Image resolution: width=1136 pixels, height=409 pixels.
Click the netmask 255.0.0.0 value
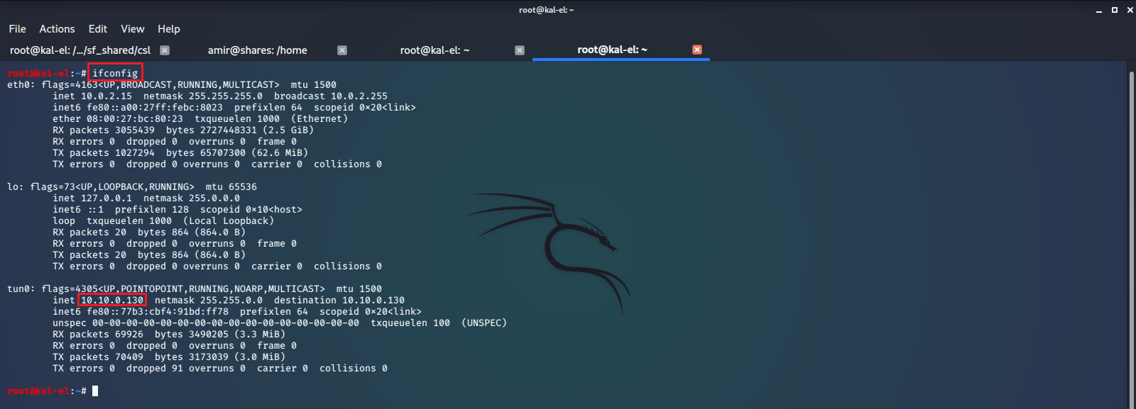(x=214, y=198)
